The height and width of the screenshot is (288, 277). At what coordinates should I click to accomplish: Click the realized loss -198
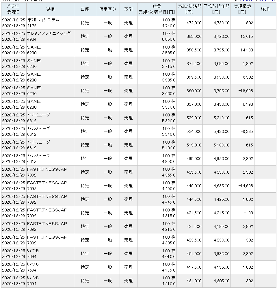pyautogui.click(x=248, y=213)
